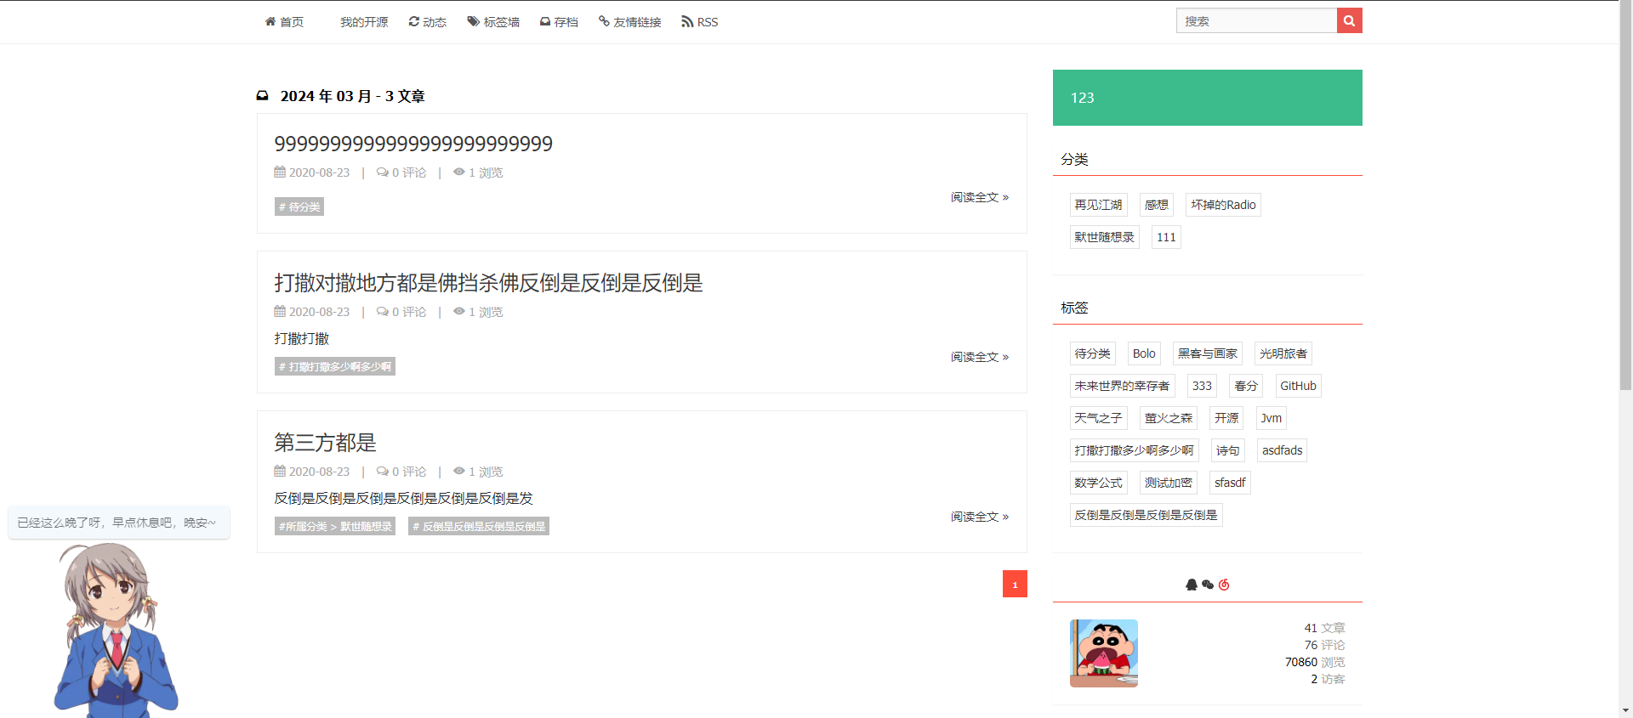This screenshot has width=1633, height=718.
Task: Click the scrollbar down arrow
Action: coord(1625,710)
